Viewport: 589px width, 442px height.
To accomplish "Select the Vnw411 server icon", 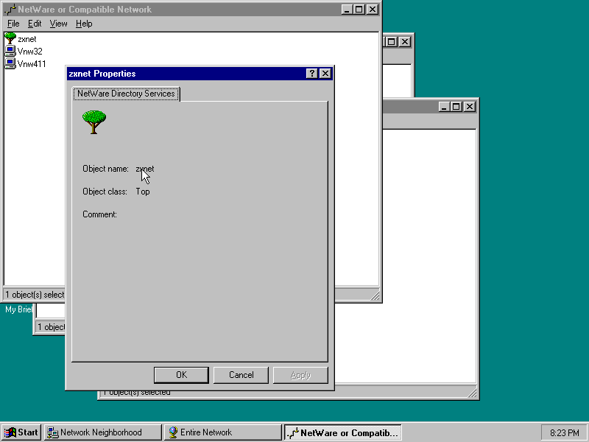I will coord(10,63).
